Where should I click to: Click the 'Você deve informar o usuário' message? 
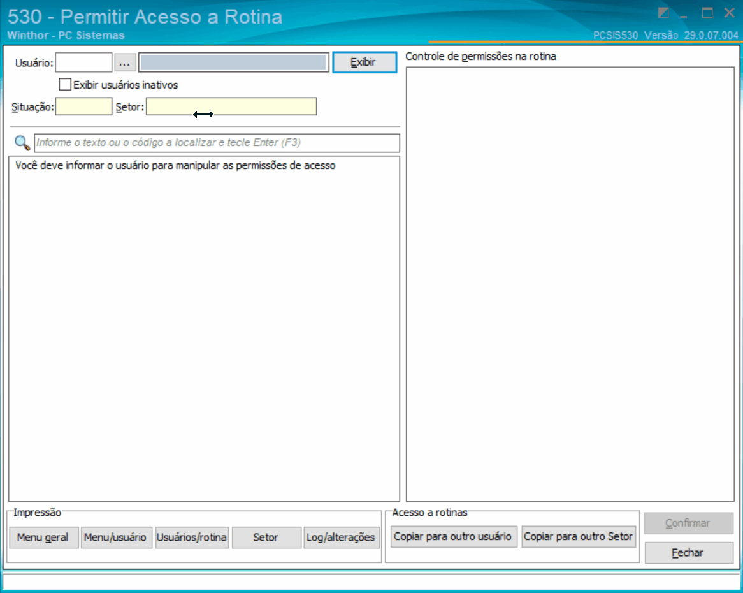[175, 165]
